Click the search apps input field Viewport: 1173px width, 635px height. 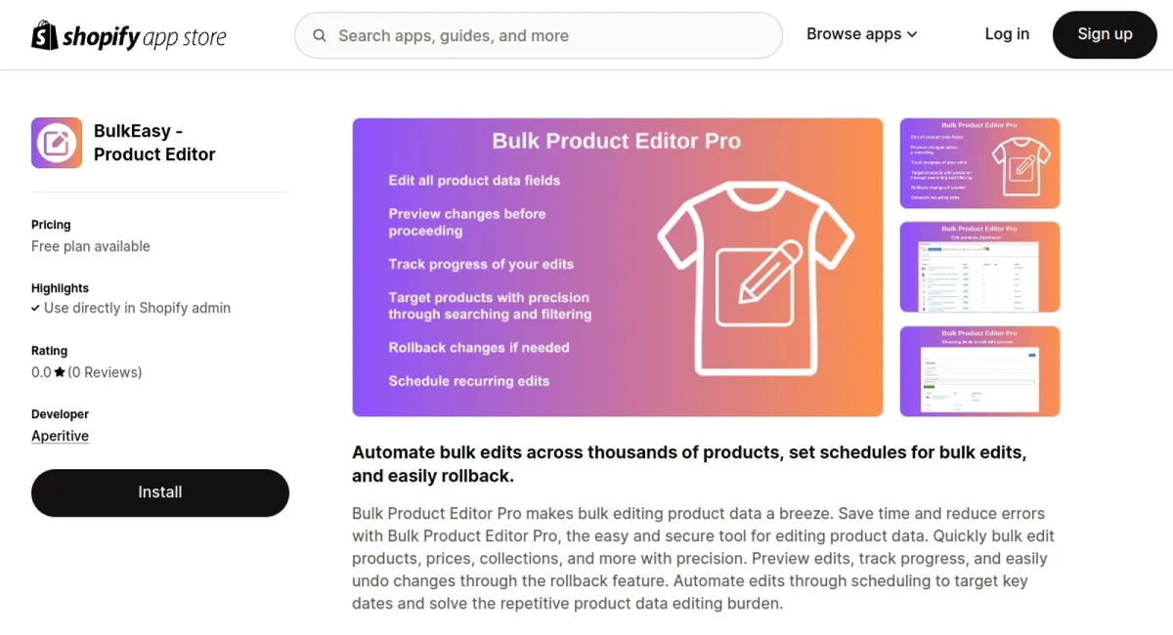click(538, 35)
